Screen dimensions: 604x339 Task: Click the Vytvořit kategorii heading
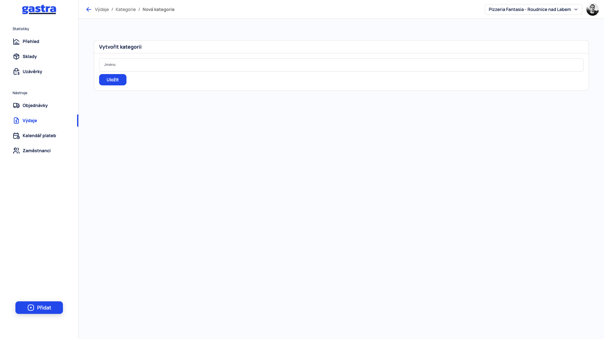tap(120, 47)
